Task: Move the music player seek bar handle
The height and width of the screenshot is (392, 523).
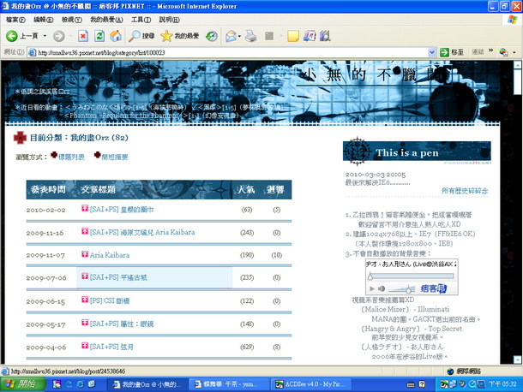Action: pyautogui.click(x=370, y=276)
